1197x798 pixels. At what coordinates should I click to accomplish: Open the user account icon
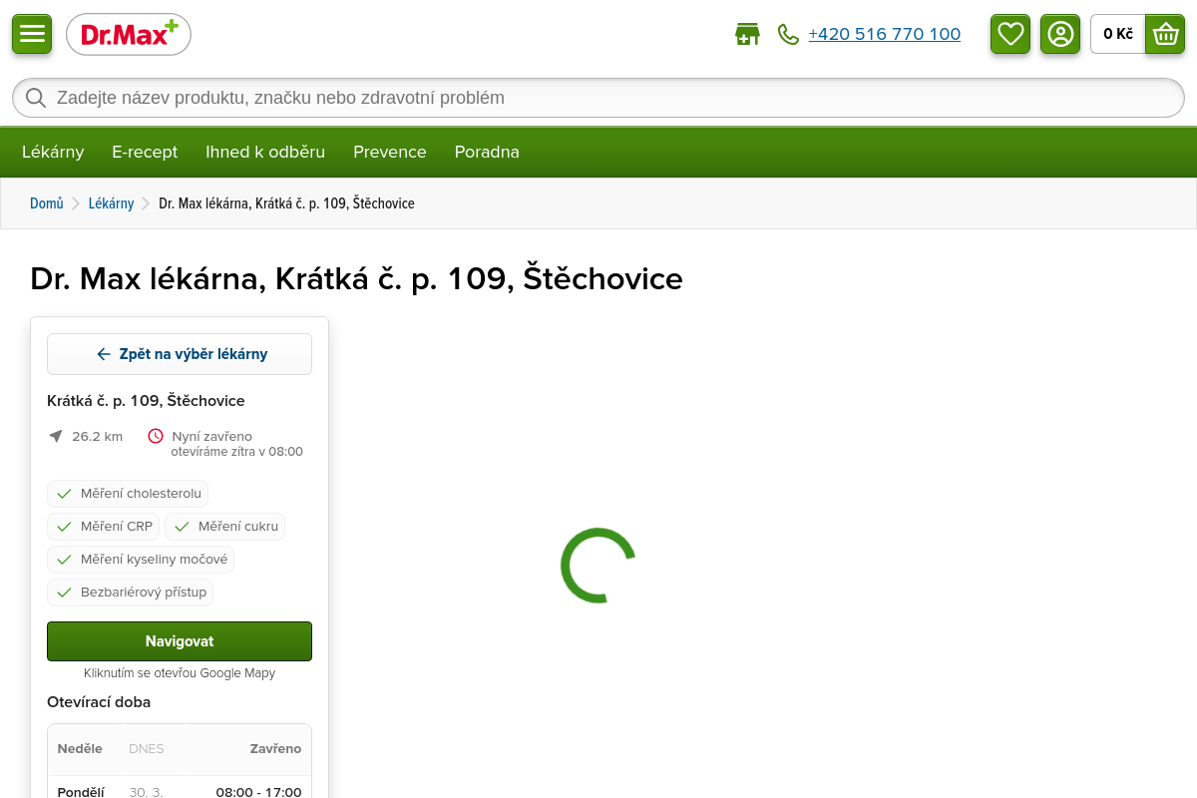coord(1060,34)
